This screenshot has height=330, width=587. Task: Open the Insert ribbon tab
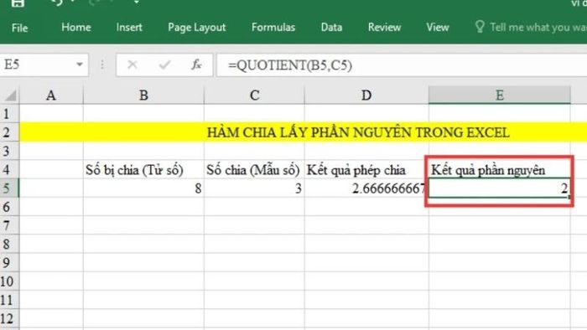pos(129,28)
